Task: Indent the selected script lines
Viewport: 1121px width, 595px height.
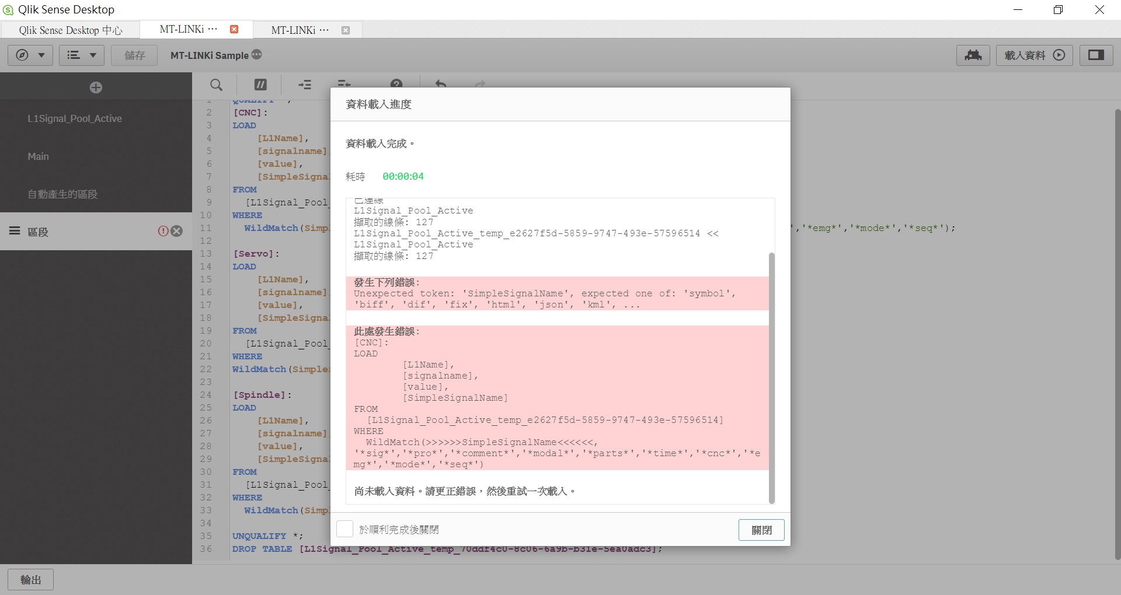Action: click(x=305, y=85)
